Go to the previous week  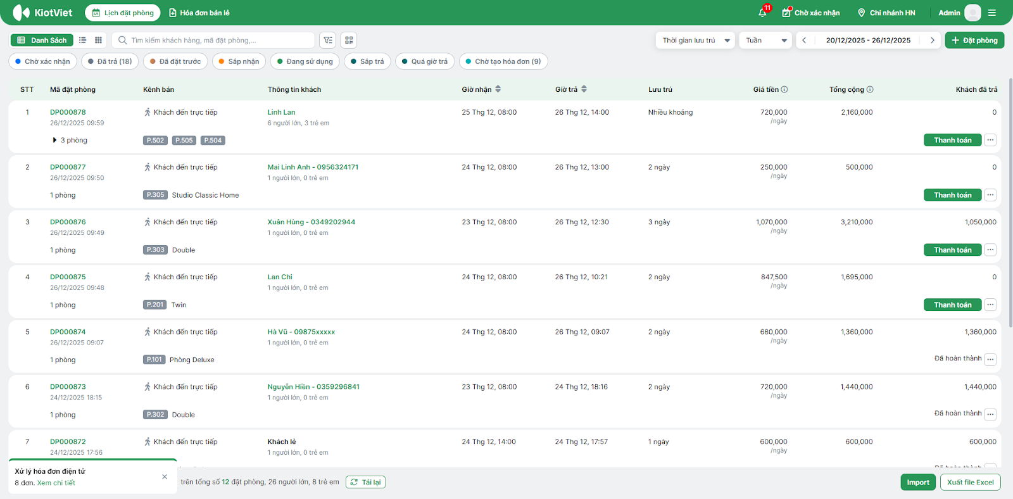pos(804,41)
